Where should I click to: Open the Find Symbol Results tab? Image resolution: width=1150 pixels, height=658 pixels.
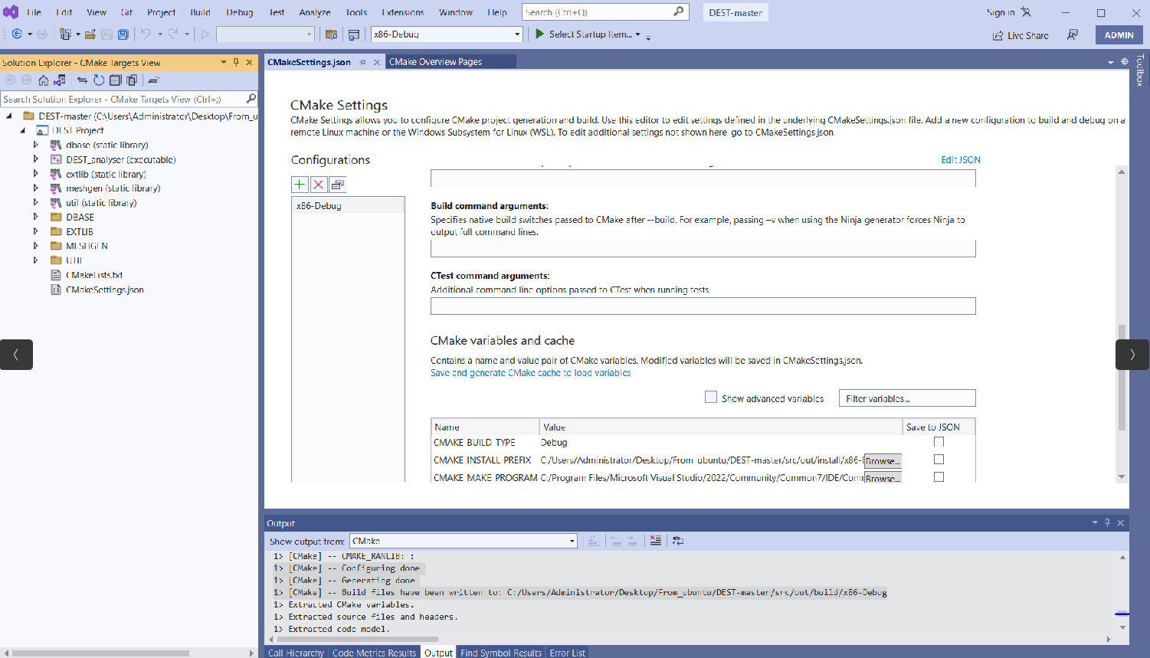pos(501,653)
